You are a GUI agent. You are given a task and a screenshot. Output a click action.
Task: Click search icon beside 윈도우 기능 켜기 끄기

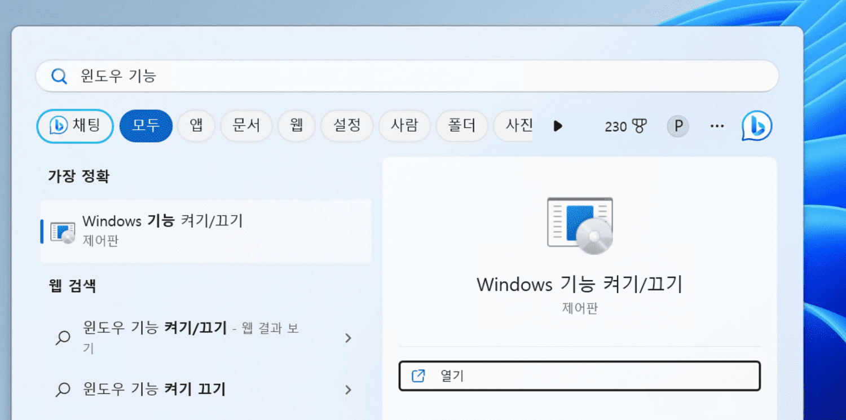click(x=63, y=389)
